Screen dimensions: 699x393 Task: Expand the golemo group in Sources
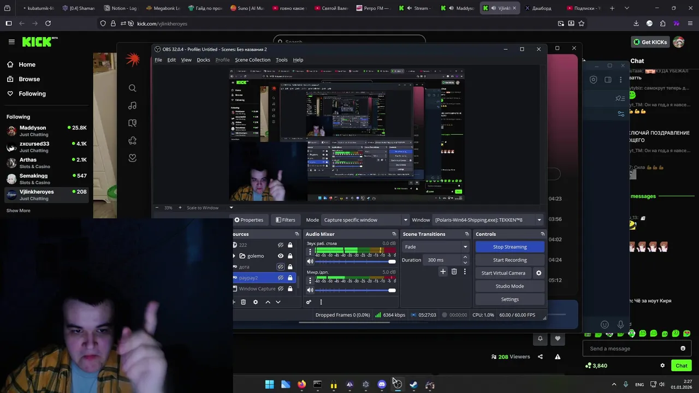click(x=235, y=256)
